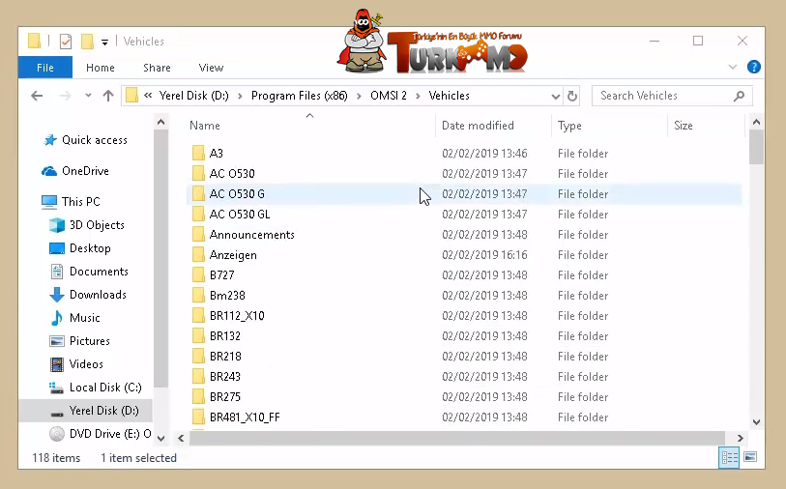Image resolution: width=786 pixels, height=489 pixels.
Task: Open the Customize Quick Access Toolbar dropdown
Action: pyautogui.click(x=104, y=43)
